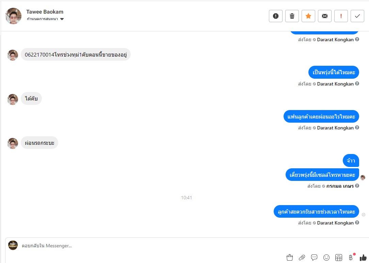This screenshot has width=369, height=263.
Task: Open the table grid icon in composer
Action: [339, 257]
